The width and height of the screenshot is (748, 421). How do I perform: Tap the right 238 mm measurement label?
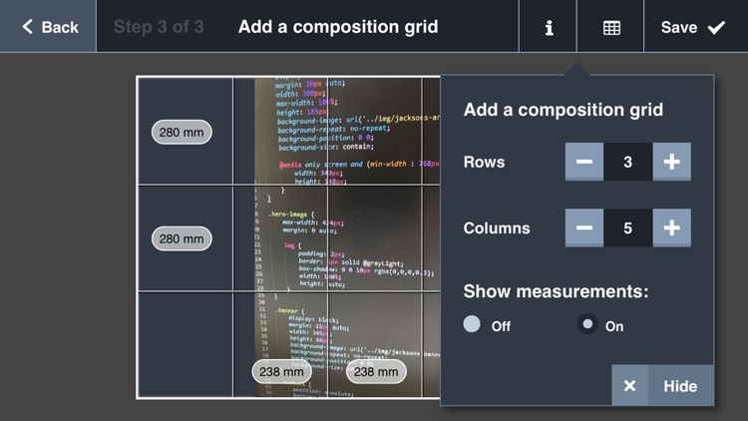click(x=377, y=372)
